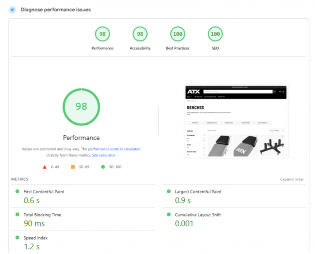Click the 90 ms value
Image resolution: width=315 pixels, height=254 pixels.
pyautogui.click(x=34, y=223)
